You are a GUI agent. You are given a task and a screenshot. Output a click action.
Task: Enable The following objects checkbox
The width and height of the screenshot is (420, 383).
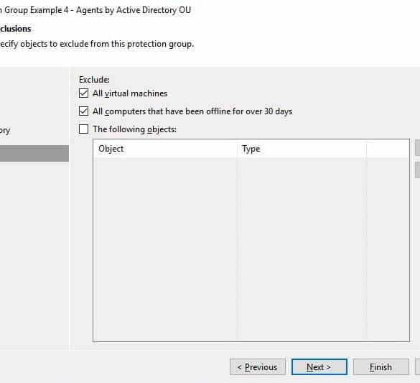[x=83, y=129]
